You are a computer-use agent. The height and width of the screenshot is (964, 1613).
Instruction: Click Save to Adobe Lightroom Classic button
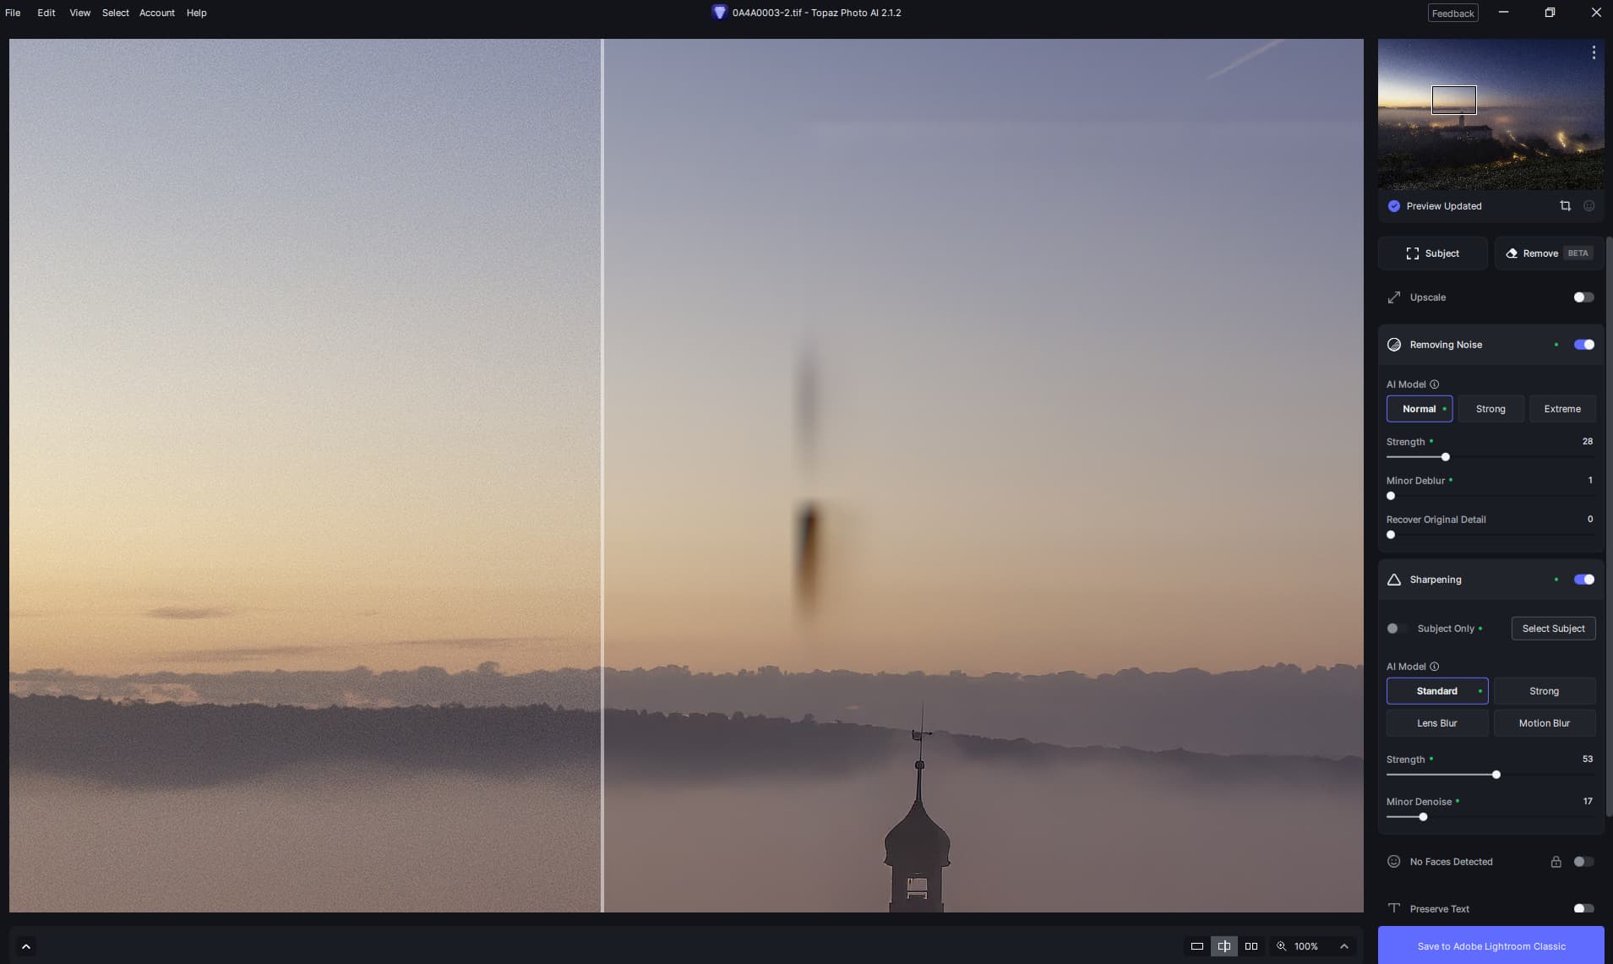pyautogui.click(x=1490, y=946)
